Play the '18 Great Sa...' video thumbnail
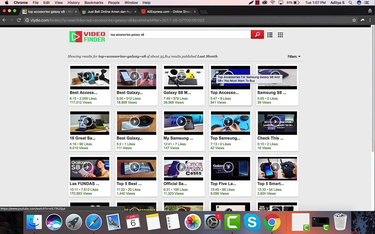 tap(90, 123)
